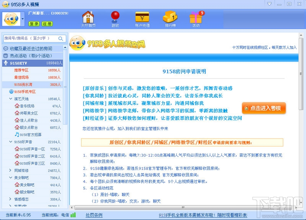This screenshot has width=306, height=220.
Task: Select the 9158KTV section header
Action: coord(33,63)
